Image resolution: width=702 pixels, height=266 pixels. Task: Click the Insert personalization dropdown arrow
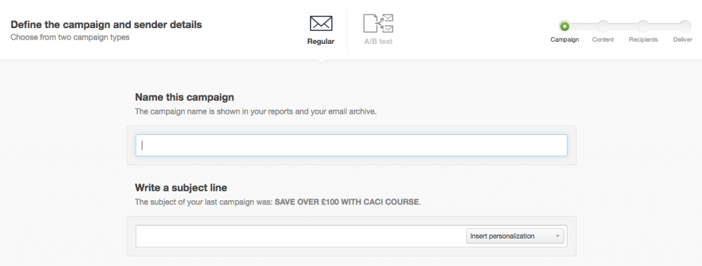557,236
